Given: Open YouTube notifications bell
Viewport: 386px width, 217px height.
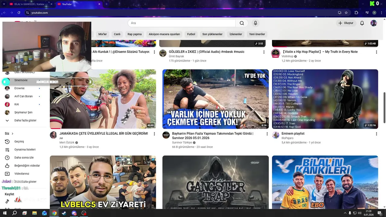Looking at the screenshot, I should coord(362,23).
